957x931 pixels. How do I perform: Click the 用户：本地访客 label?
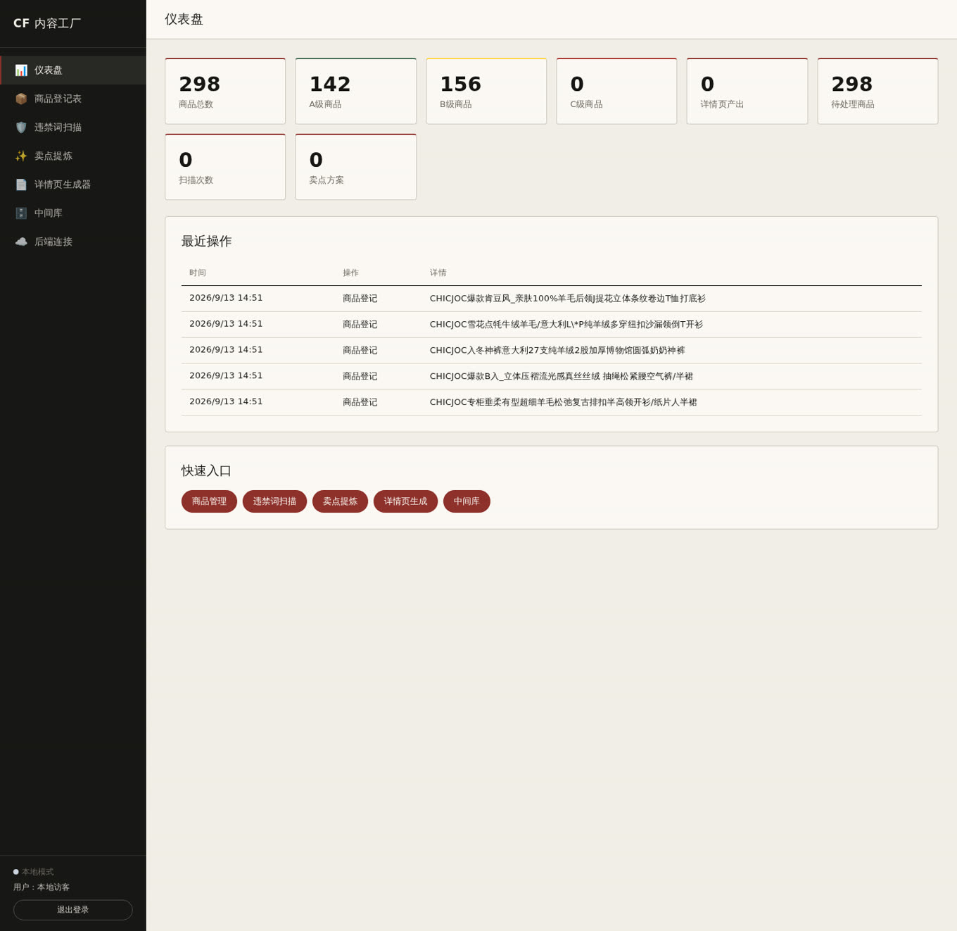pos(42,887)
